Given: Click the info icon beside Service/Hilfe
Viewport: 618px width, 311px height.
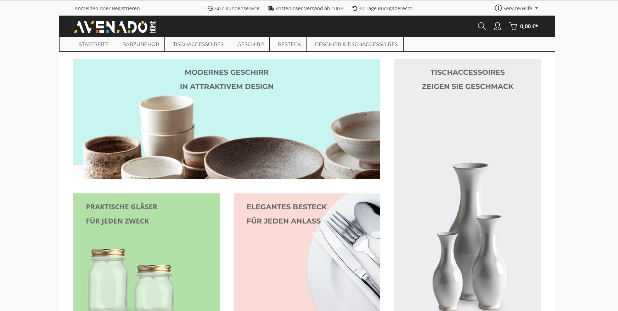Looking at the screenshot, I should [x=498, y=8].
